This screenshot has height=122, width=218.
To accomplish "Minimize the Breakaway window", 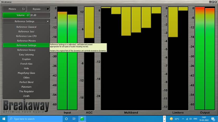I will 210,2.
